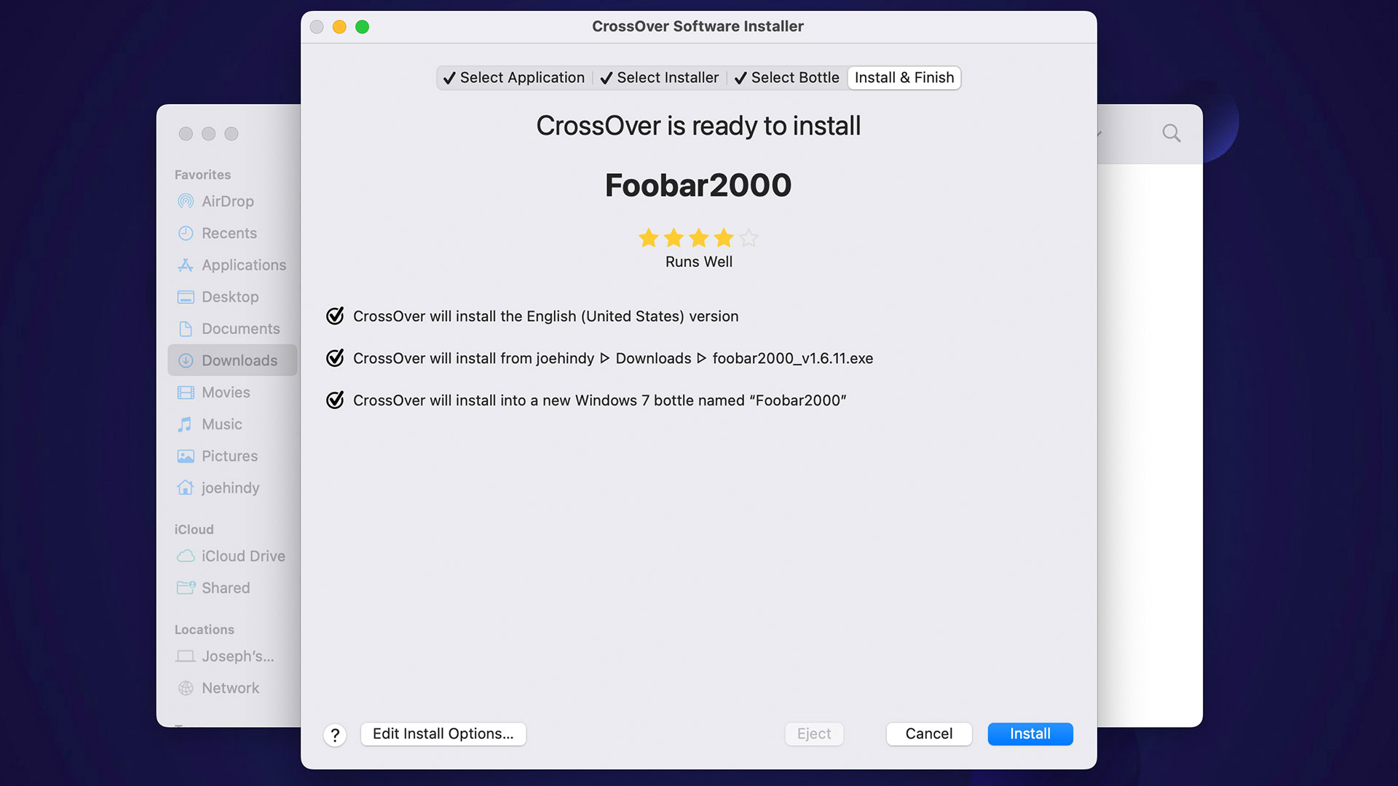Go to the Select Installer step

tap(660, 78)
